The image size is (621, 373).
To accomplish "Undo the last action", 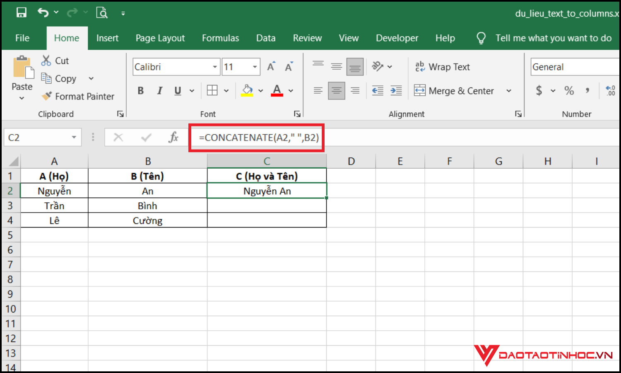I will (x=43, y=13).
